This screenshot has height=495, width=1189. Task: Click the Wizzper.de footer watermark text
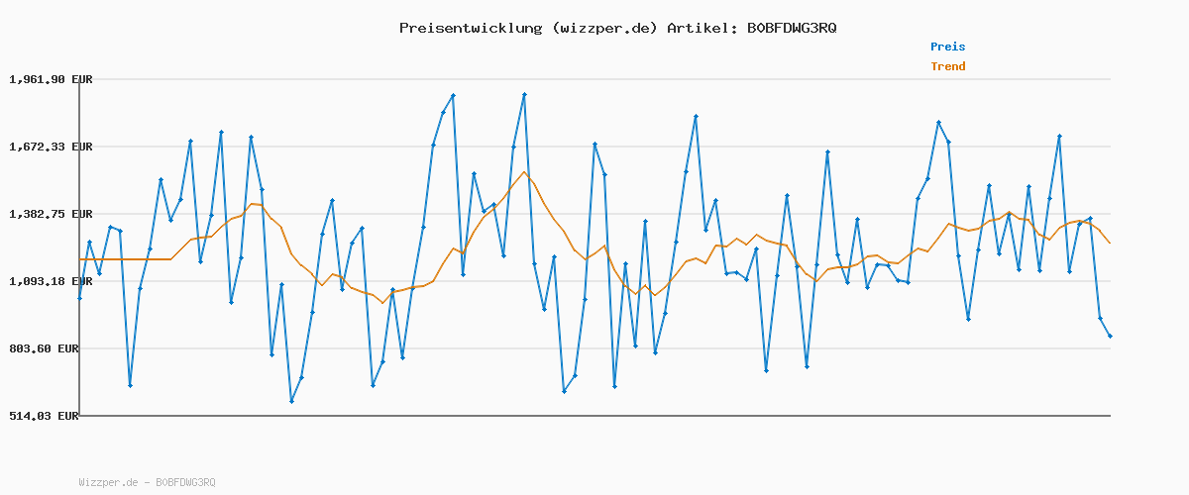[x=147, y=482]
